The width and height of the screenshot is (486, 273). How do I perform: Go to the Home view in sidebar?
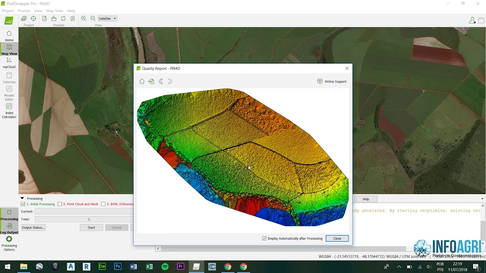9,36
